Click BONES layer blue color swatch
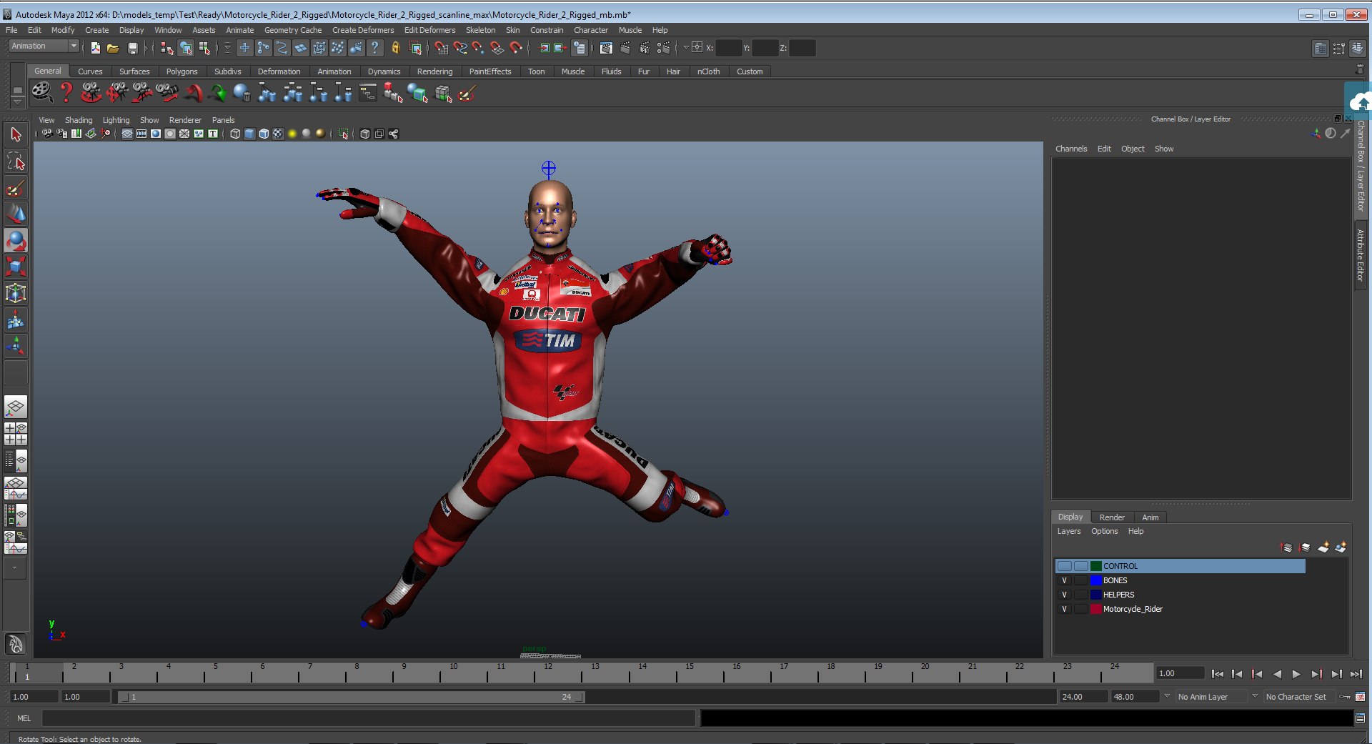1372x744 pixels. click(x=1095, y=580)
